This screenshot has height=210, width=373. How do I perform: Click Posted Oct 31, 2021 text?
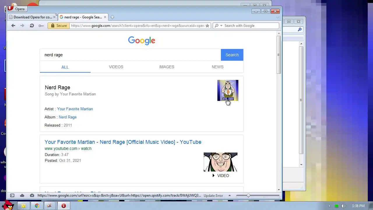tap(63, 160)
